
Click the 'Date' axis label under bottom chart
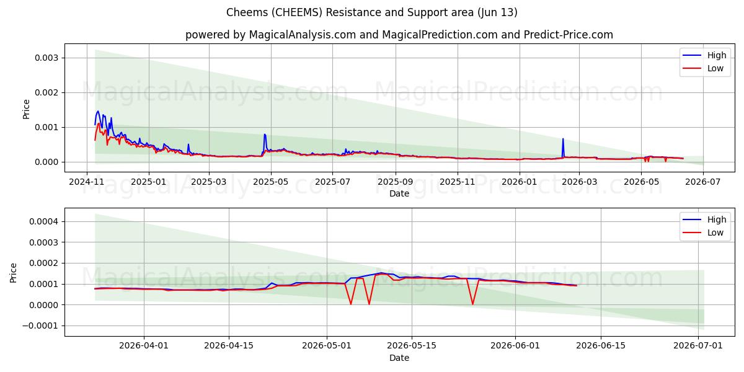click(399, 358)
